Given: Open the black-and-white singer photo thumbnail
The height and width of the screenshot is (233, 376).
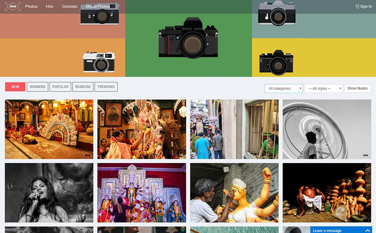Looking at the screenshot, I should [49, 193].
